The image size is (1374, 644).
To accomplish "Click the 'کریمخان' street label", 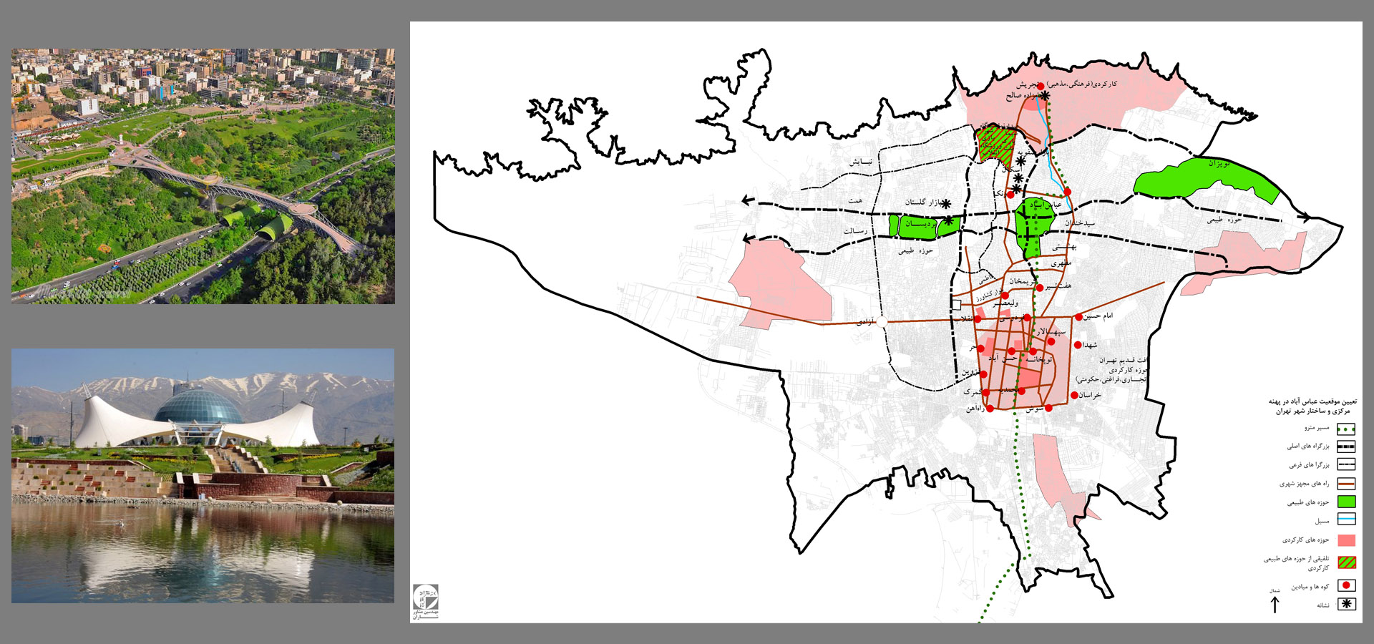I will [1022, 282].
